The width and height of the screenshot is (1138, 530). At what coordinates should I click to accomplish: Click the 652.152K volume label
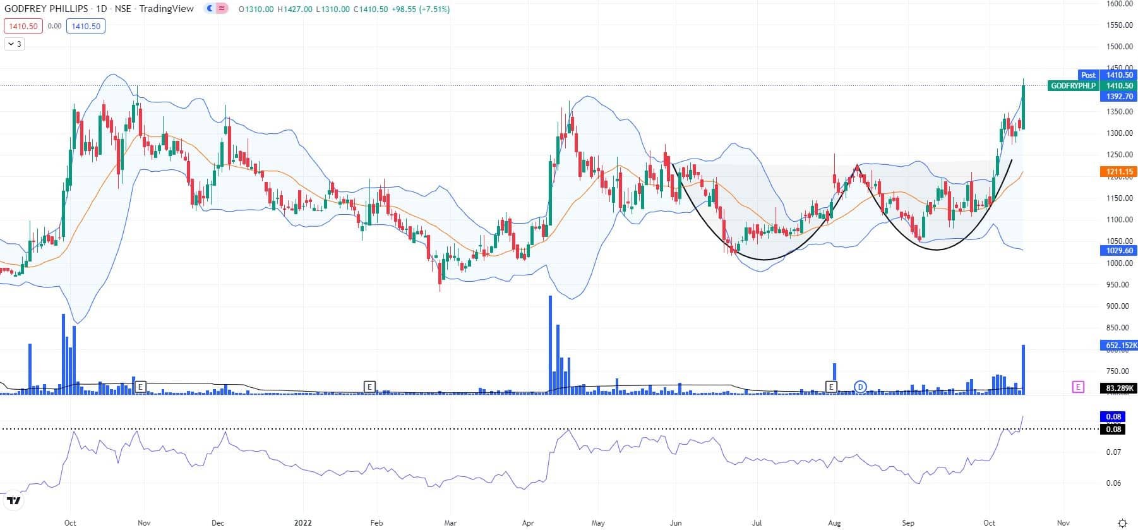tap(1118, 345)
